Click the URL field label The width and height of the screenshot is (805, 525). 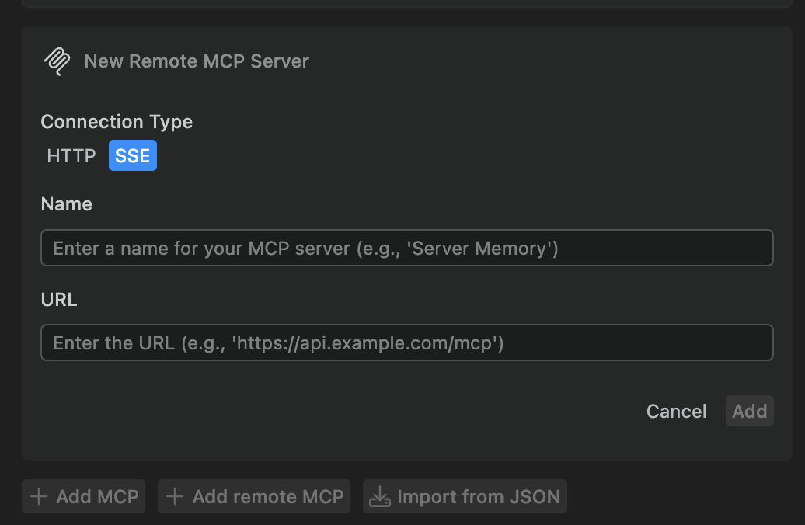pos(59,299)
